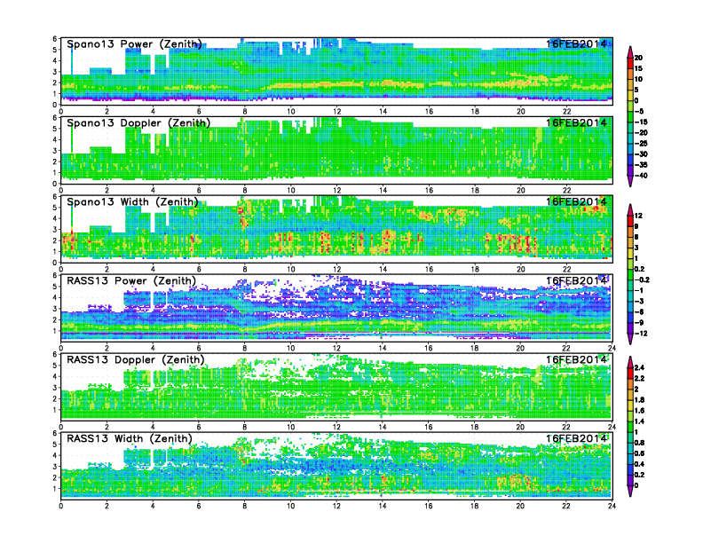Image resolution: width=703 pixels, height=543 pixels.
Task: Click the blue segment near 0.4 on bottom colorbar
Action: pos(630,469)
